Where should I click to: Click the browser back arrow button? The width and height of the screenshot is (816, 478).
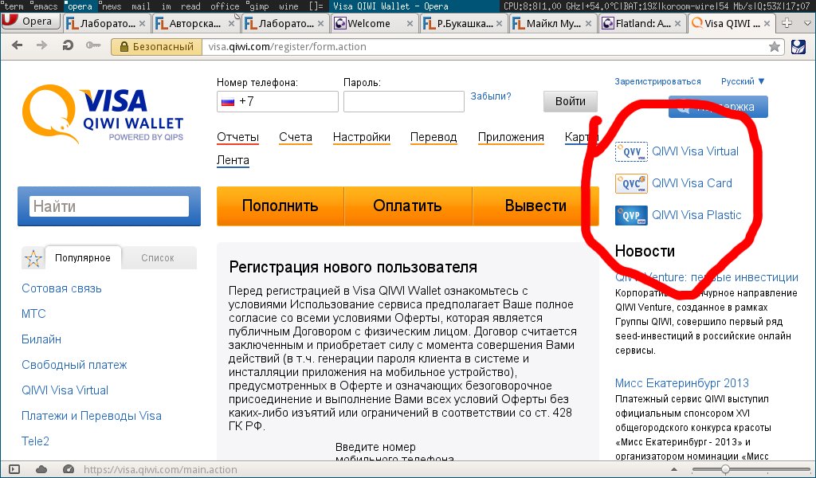[x=16, y=47]
